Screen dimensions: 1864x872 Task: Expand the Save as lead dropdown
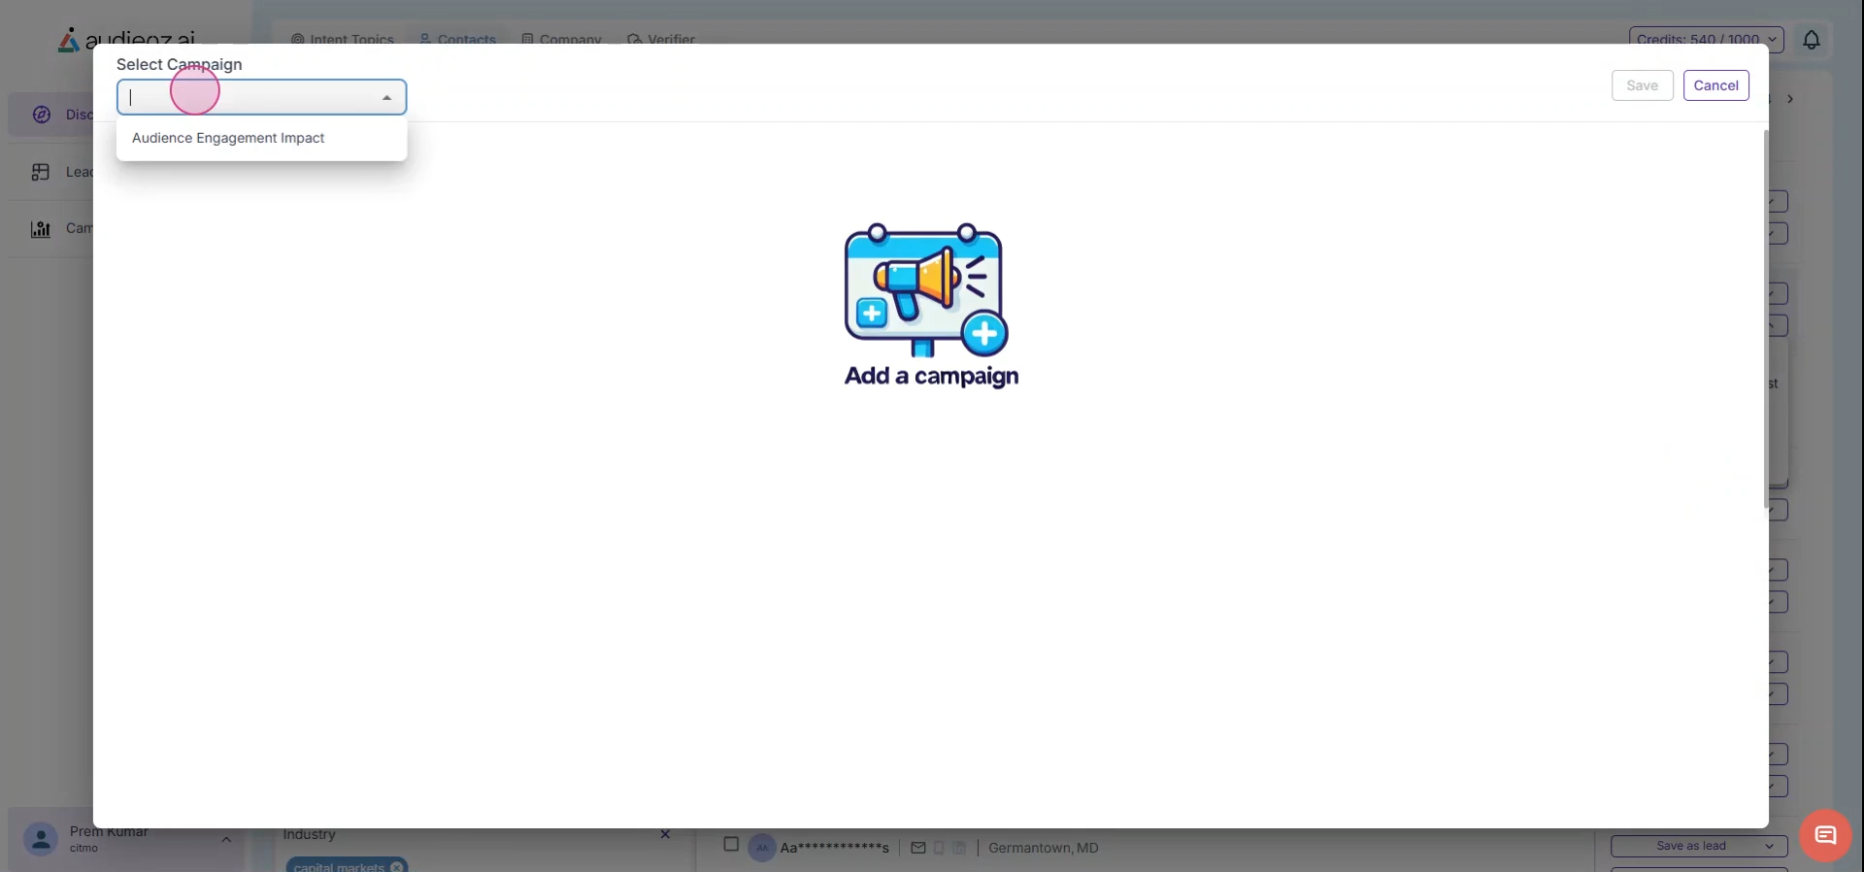coord(1769,846)
